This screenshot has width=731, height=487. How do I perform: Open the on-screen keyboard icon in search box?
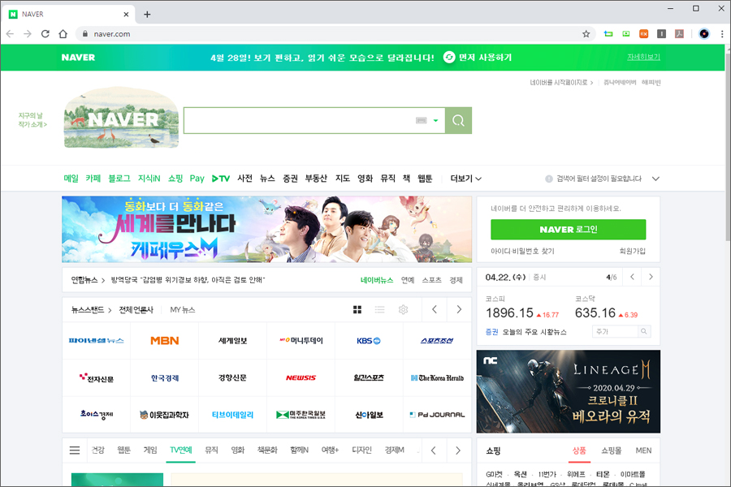(x=421, y=121)
